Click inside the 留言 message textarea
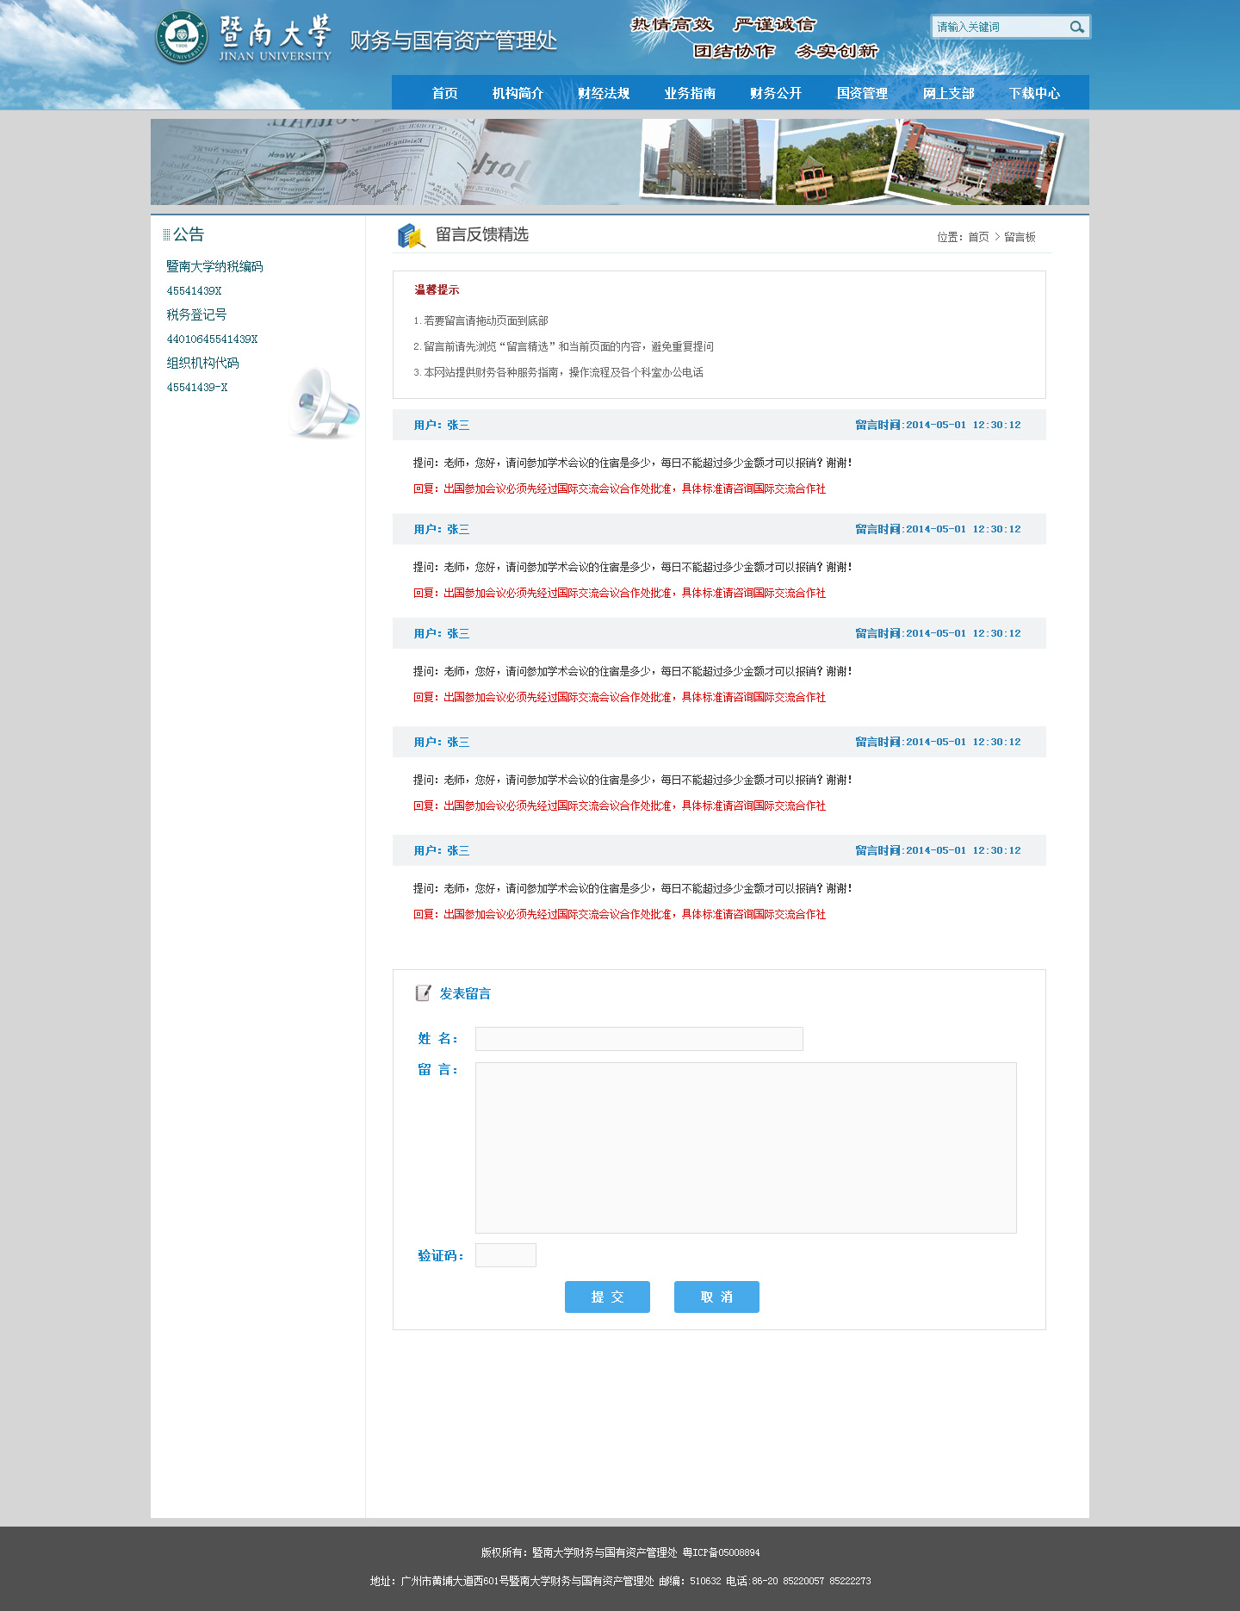The height and width of the screenshot is (1611, 1240). coord(746,1148)
